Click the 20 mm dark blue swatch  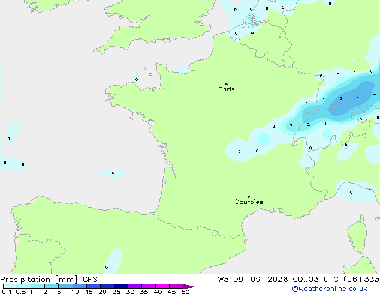click(107, 286)
